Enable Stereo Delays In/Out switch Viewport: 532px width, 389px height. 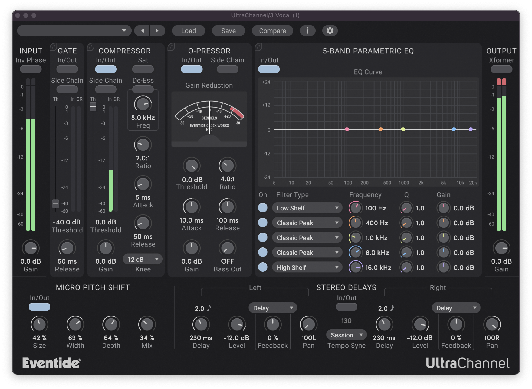(346, 307)
